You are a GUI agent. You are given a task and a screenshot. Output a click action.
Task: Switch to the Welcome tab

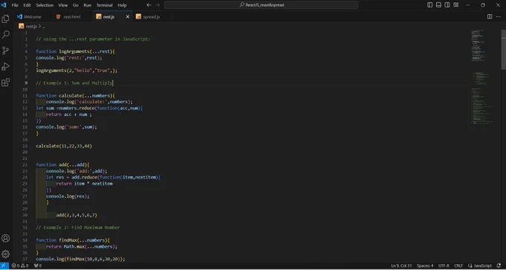click(x=32, y=17)
